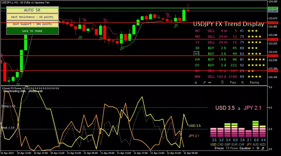Click the AUD equalizer bar column

(x=256, y=129)
